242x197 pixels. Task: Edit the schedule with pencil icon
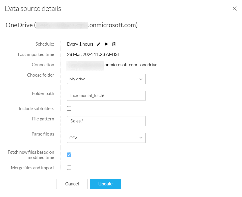[x=99, y=44]
